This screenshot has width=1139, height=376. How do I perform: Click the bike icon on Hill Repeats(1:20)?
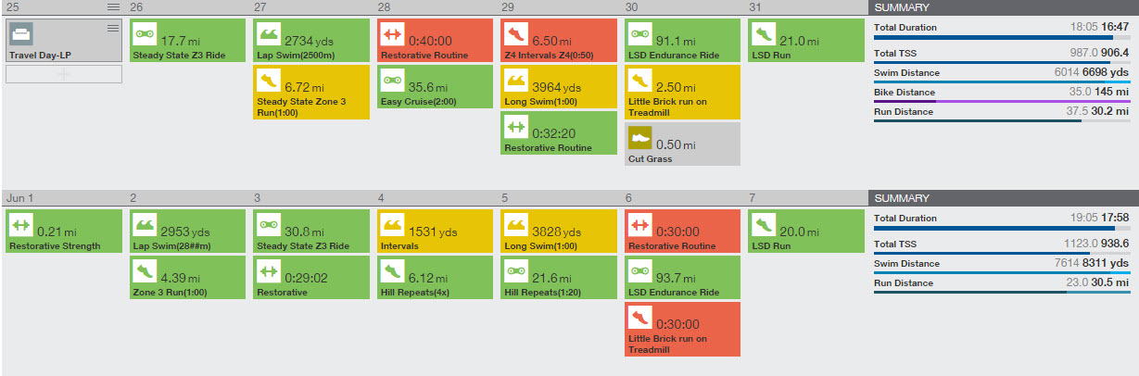pos(514,271)
